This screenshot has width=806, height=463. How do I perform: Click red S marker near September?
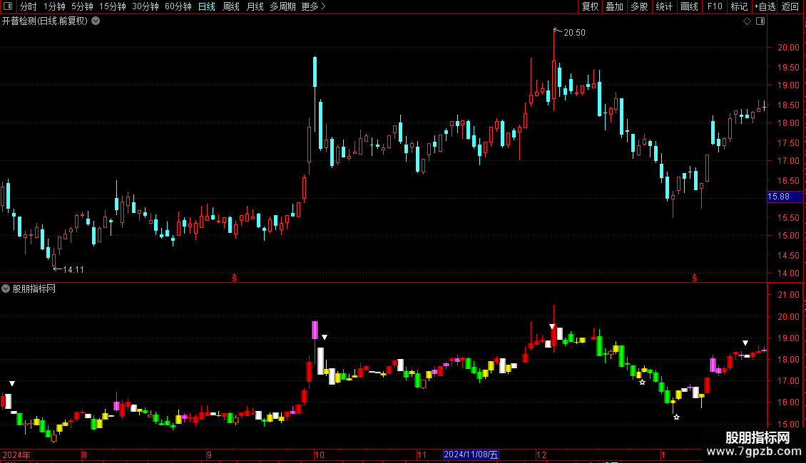235,278
